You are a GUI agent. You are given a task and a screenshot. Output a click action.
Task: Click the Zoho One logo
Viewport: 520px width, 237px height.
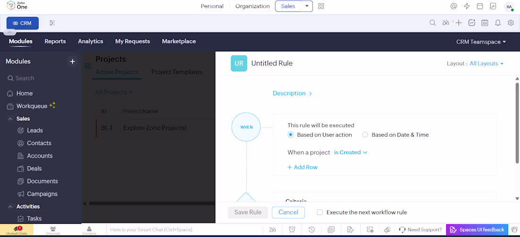(x=17, y=5)
